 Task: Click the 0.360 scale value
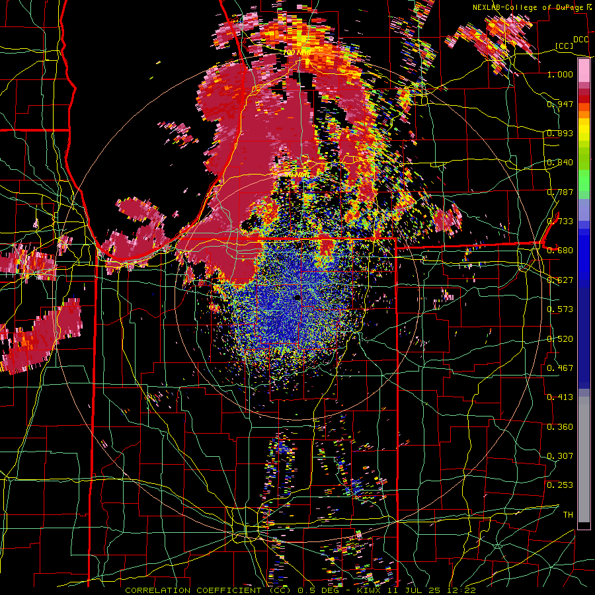[560, 426]
